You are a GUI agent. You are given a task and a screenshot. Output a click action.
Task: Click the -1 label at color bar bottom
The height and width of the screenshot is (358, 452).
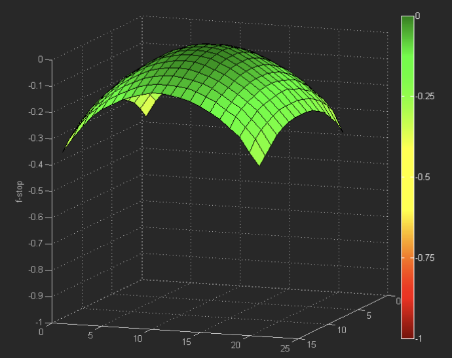[x=419, y=339]
